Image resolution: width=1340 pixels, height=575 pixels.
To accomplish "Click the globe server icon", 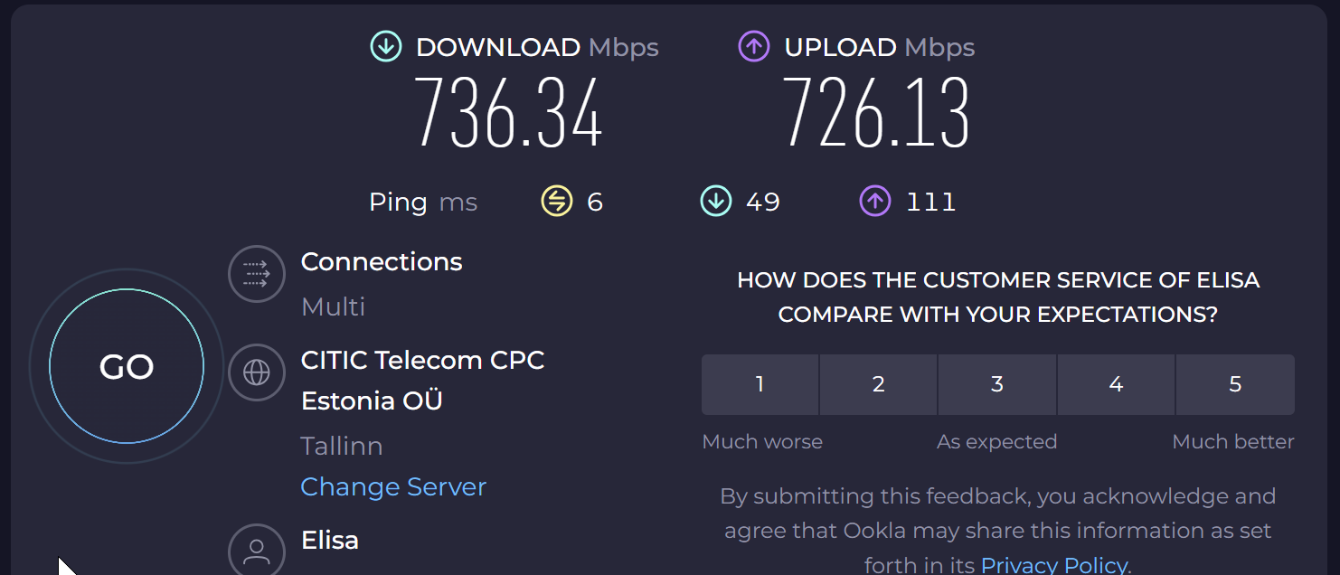I will click(x=257, y=372).
